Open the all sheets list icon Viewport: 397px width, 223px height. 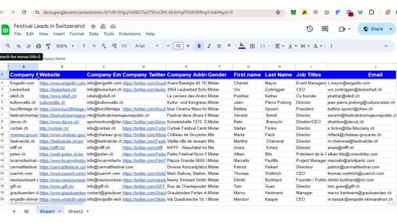26,211
